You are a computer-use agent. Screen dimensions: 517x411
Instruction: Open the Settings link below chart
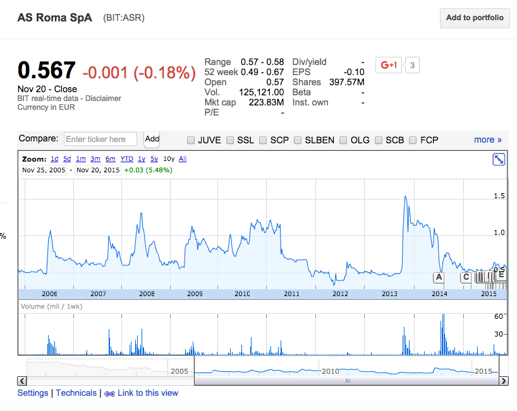33,393
